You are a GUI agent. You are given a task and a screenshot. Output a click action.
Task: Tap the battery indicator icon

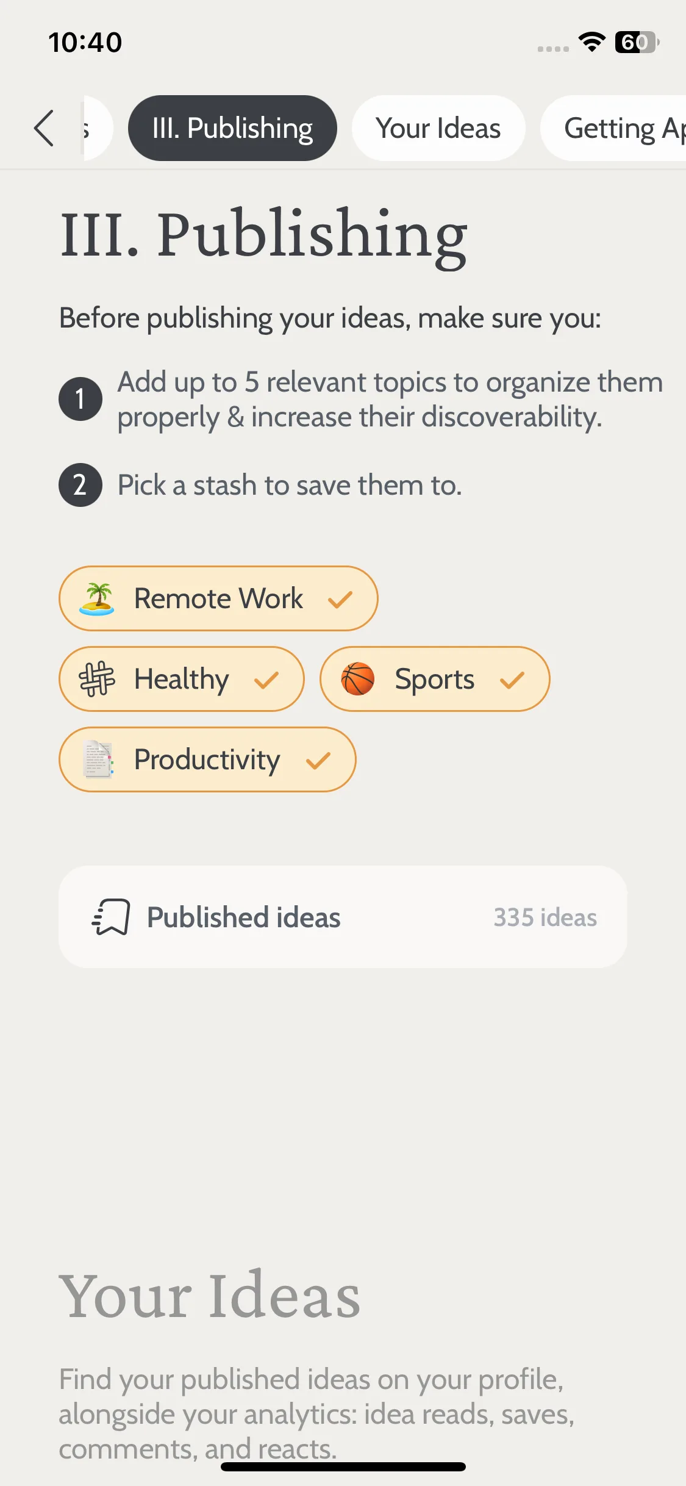[637, 42]
